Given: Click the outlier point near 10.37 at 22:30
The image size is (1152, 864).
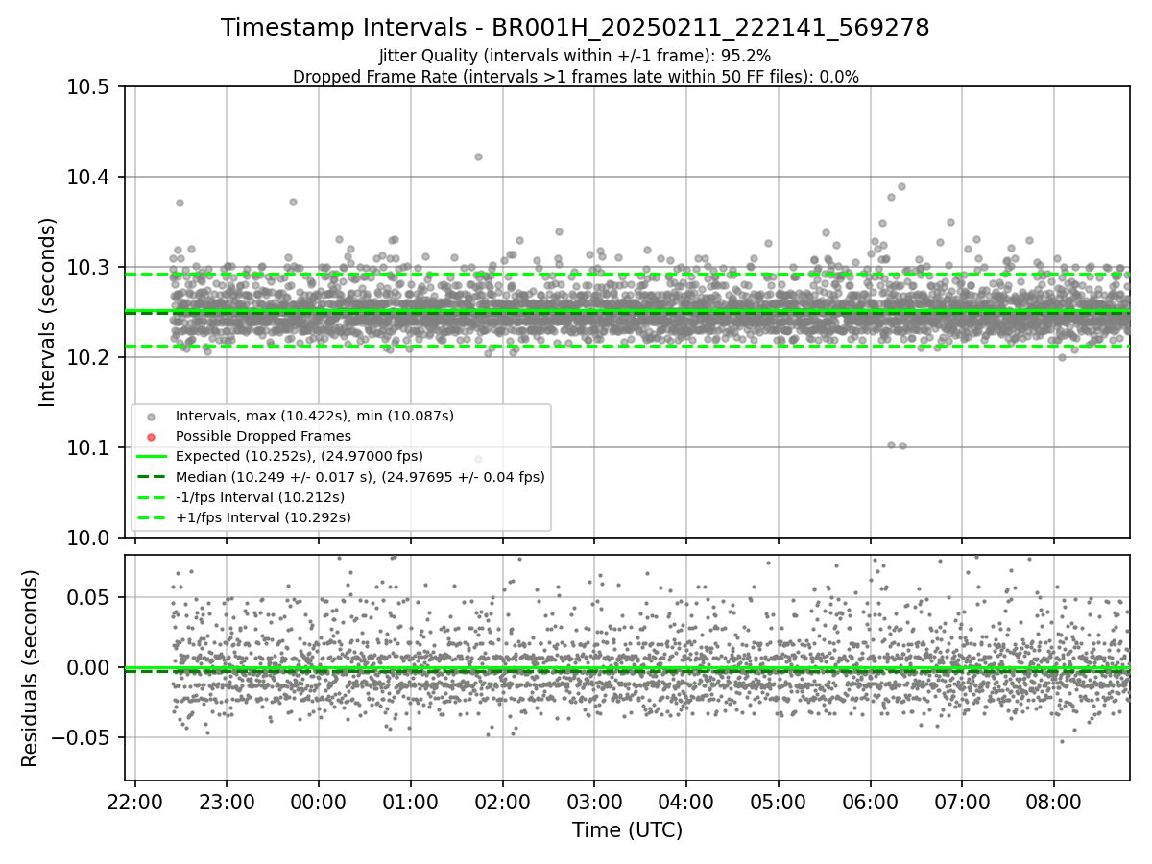Looking at the screenshot, I should tap(180, 203).
